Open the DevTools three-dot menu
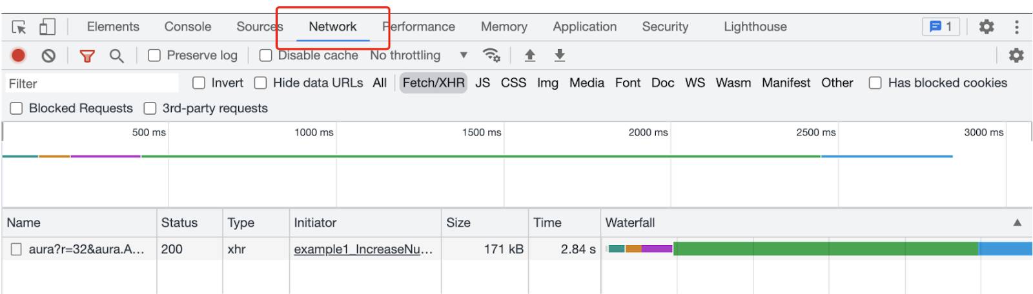 tap(1017, 27)
